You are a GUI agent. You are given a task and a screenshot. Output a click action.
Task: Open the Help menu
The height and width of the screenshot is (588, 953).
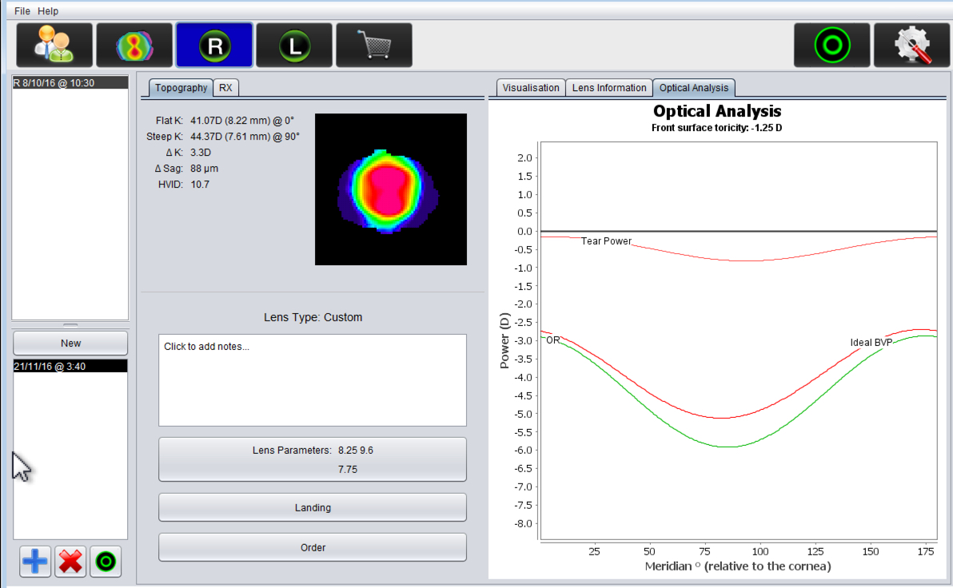[x=48, y=10]
